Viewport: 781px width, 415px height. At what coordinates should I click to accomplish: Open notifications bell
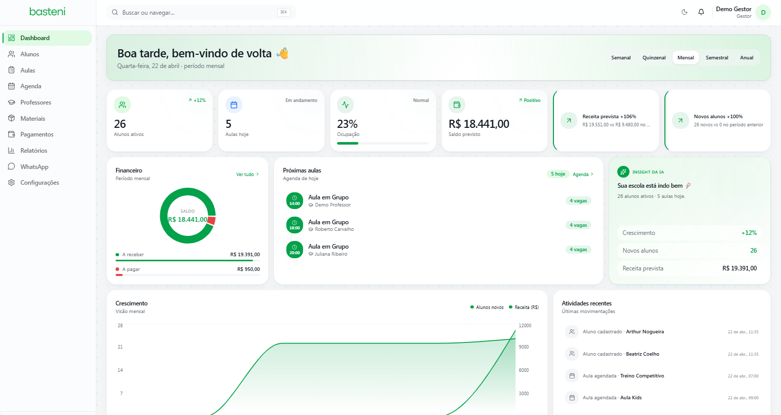(701, 12)
